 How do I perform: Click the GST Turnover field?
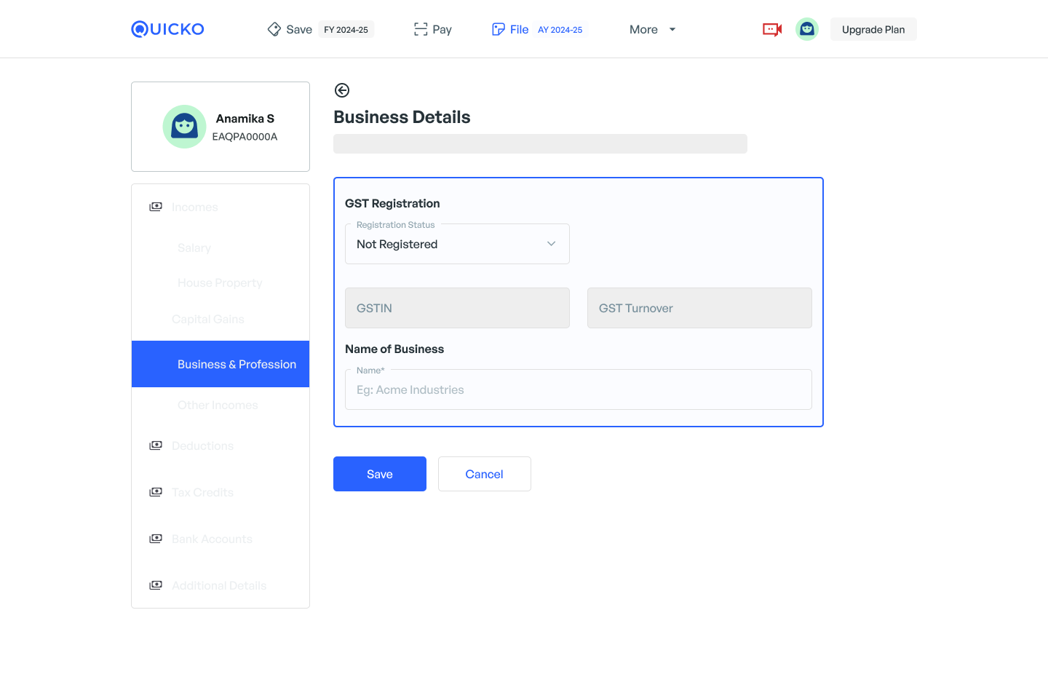699,308
